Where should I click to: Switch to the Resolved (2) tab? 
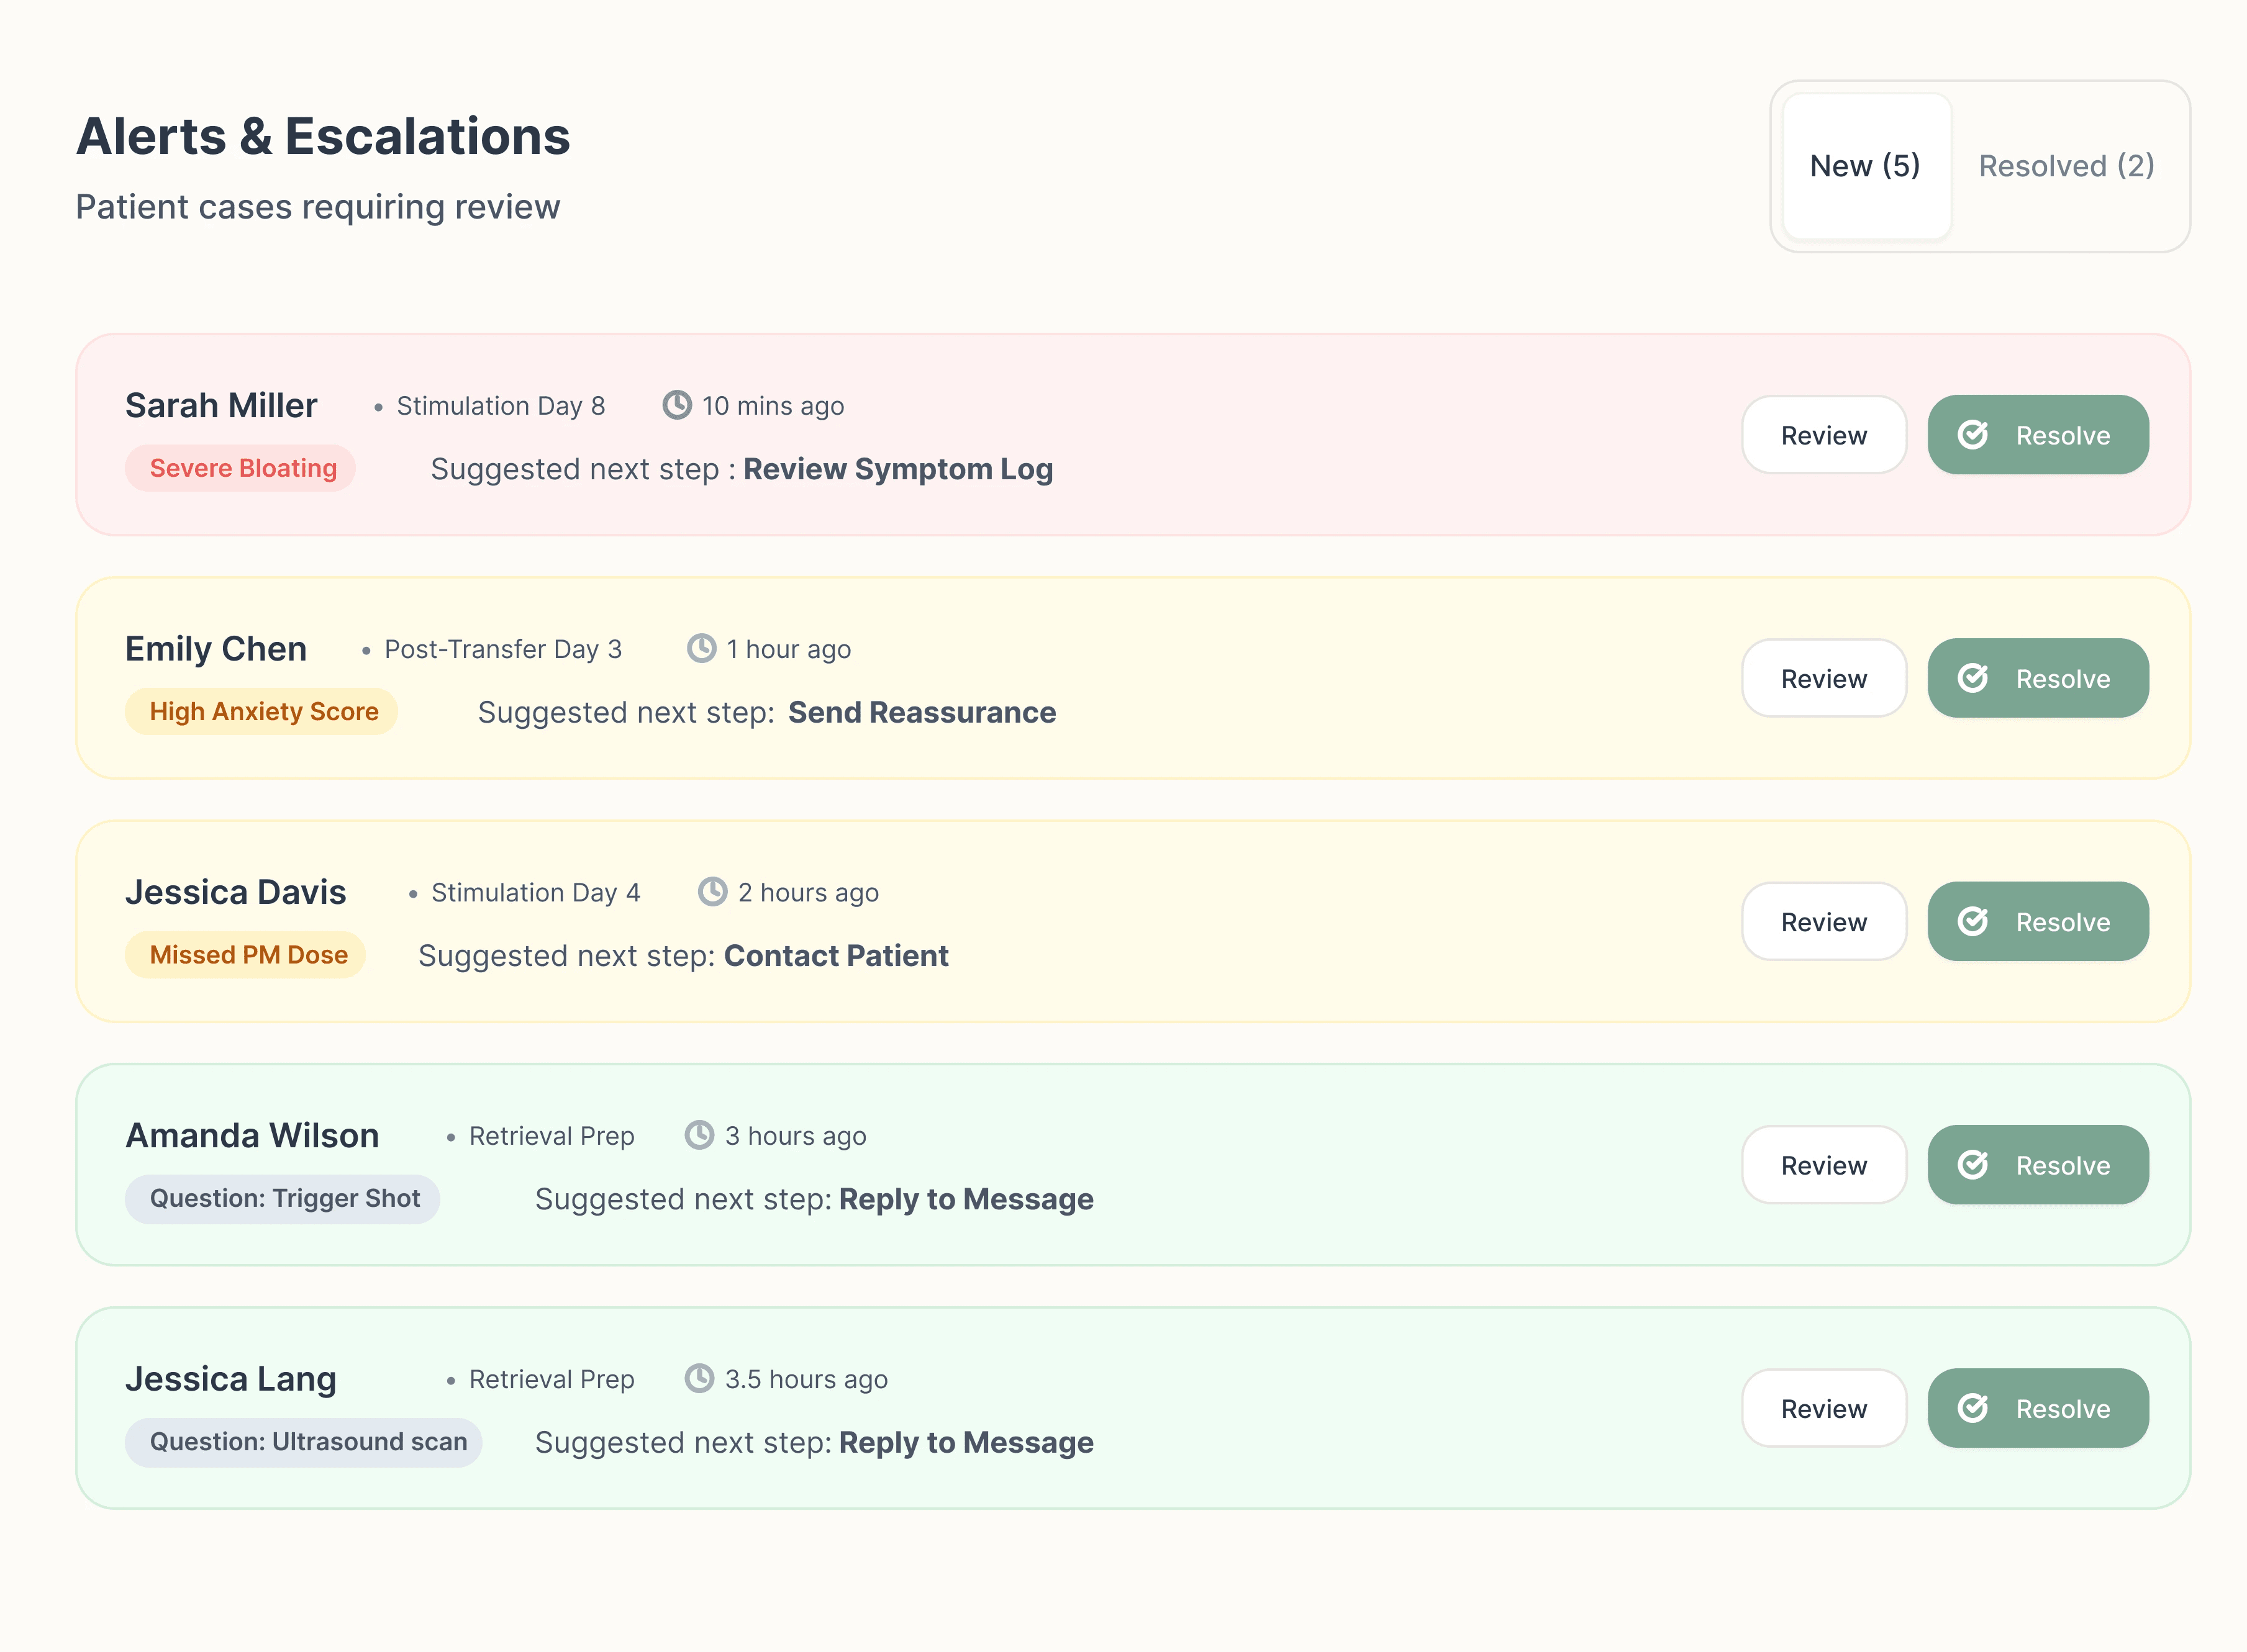2066,166
